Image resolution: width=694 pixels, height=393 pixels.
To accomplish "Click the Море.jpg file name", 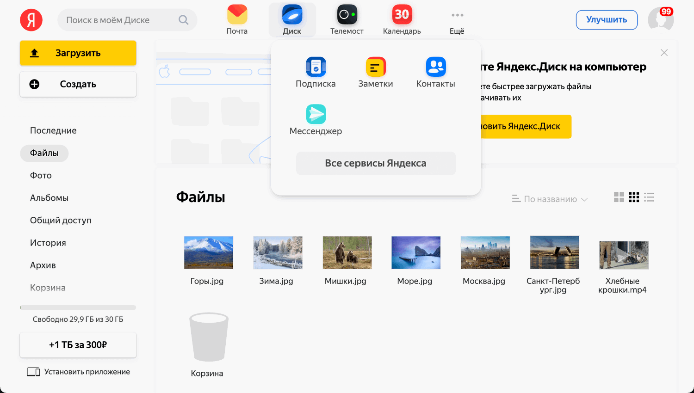I will click(x=415, y=281).
